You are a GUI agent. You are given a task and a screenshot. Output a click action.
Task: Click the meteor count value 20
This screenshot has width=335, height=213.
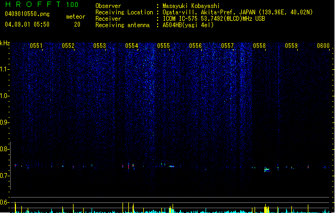tap(77, 24)
